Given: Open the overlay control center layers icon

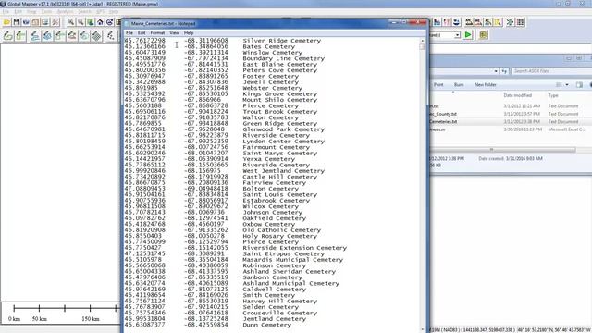Looking at the screenshot, I should pos(45,22).
